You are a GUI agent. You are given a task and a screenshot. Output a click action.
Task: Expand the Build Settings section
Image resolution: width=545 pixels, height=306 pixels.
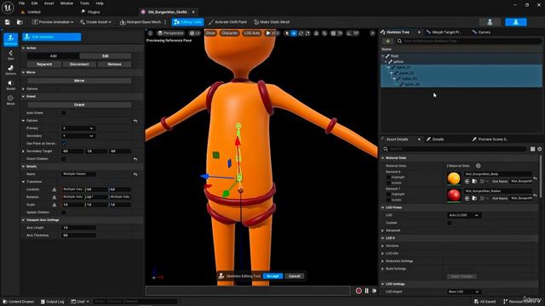[x=383, y=269]
